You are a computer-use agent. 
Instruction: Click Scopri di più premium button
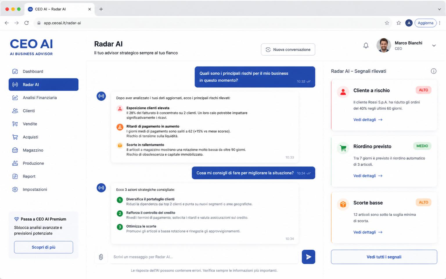tap(44, 247)
